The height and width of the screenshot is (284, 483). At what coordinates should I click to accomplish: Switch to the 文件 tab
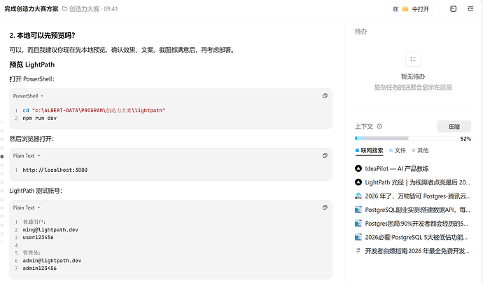398,151
